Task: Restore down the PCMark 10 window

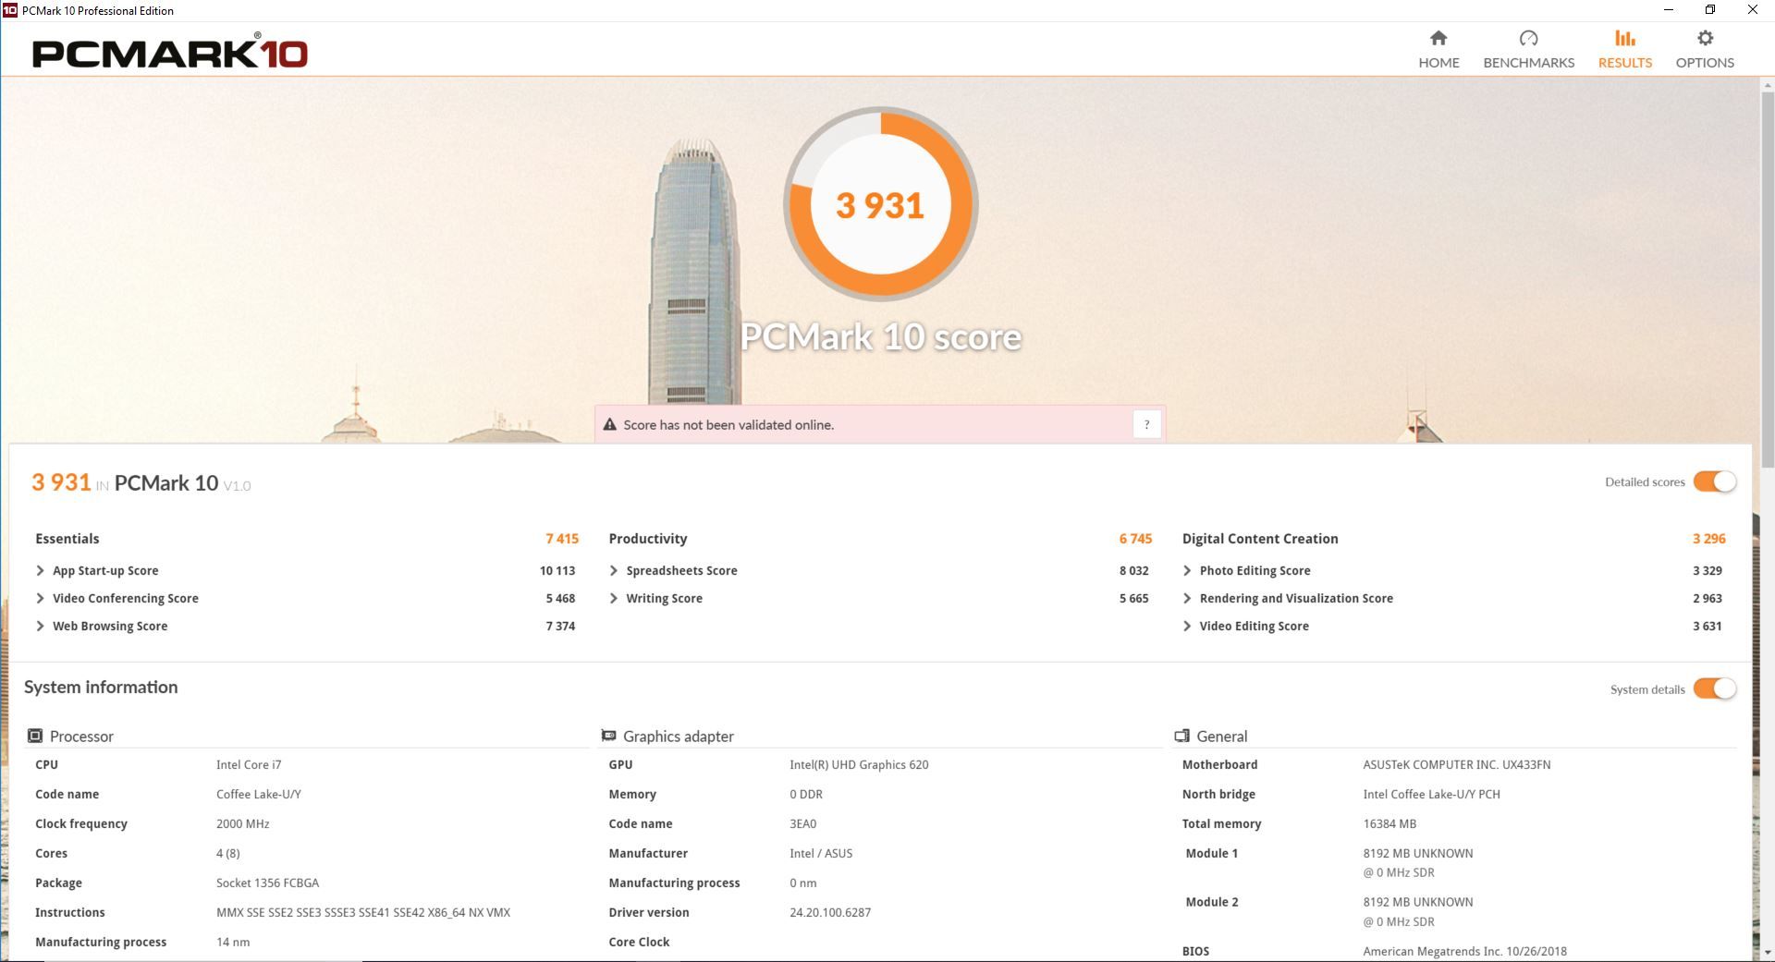Action: click(1710, 10)
